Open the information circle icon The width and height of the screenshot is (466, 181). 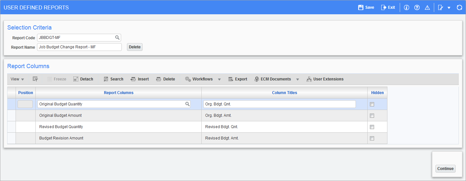(406, 7)
